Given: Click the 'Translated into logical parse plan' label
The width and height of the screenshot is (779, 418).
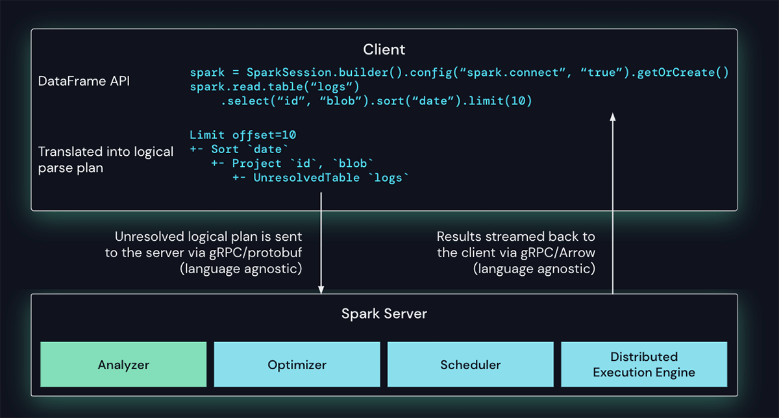Looking at the screenshot, I should pos(106,160).
